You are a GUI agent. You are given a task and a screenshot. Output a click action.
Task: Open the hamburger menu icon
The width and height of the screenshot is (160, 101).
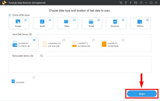click(x=141, y=3)
